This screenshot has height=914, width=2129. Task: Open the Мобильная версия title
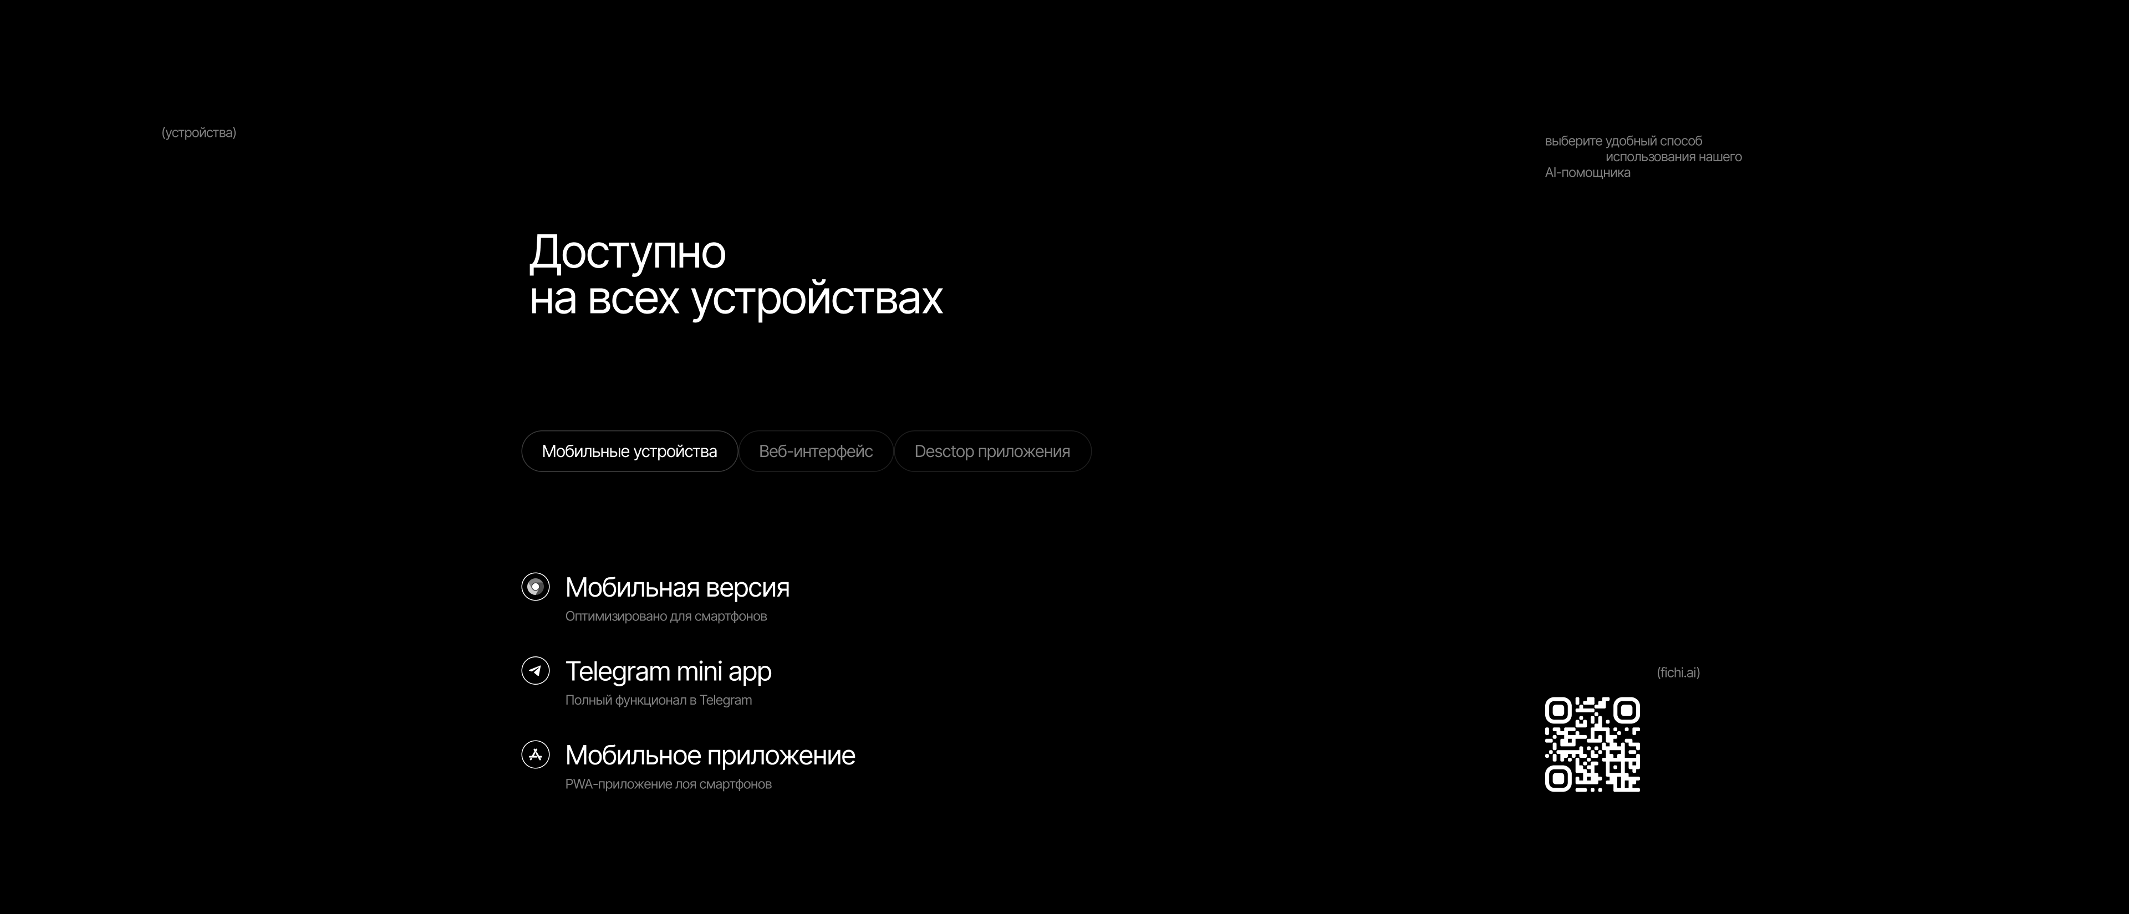677,588
